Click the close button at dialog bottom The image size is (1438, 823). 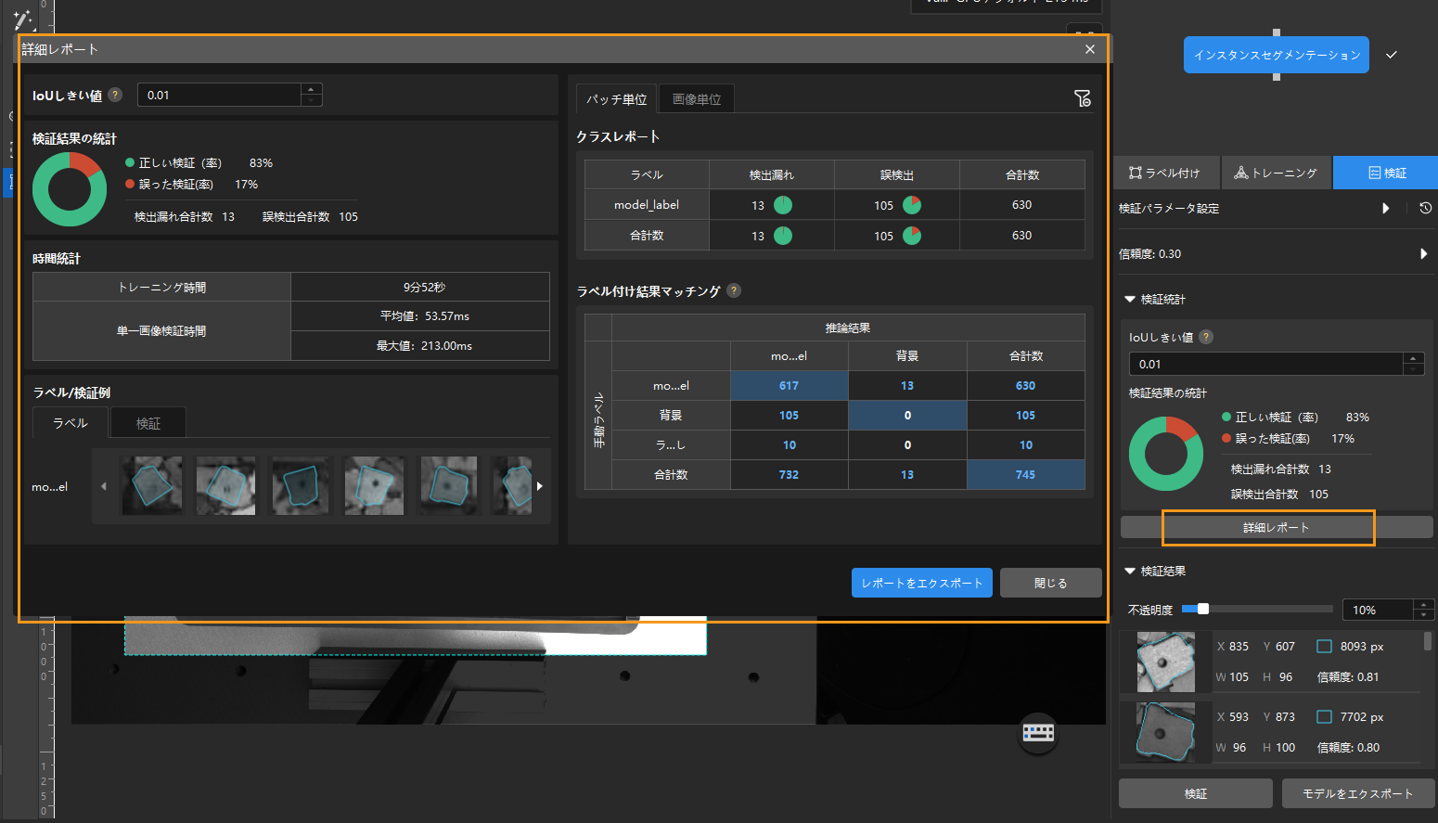[x=1051, y=583]
